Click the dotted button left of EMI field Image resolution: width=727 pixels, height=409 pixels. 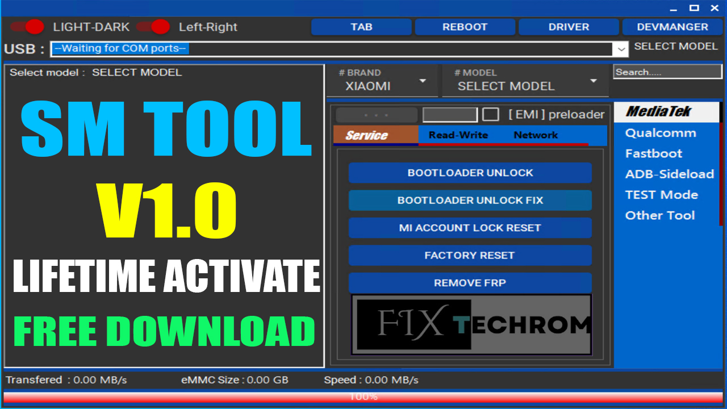(377, 115)
